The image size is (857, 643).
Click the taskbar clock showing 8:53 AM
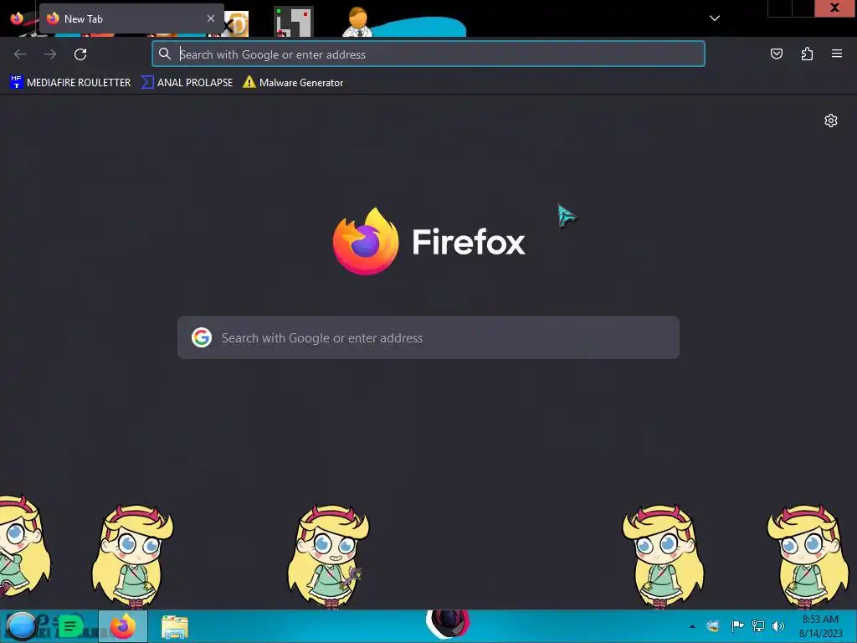tap(820, 626)
